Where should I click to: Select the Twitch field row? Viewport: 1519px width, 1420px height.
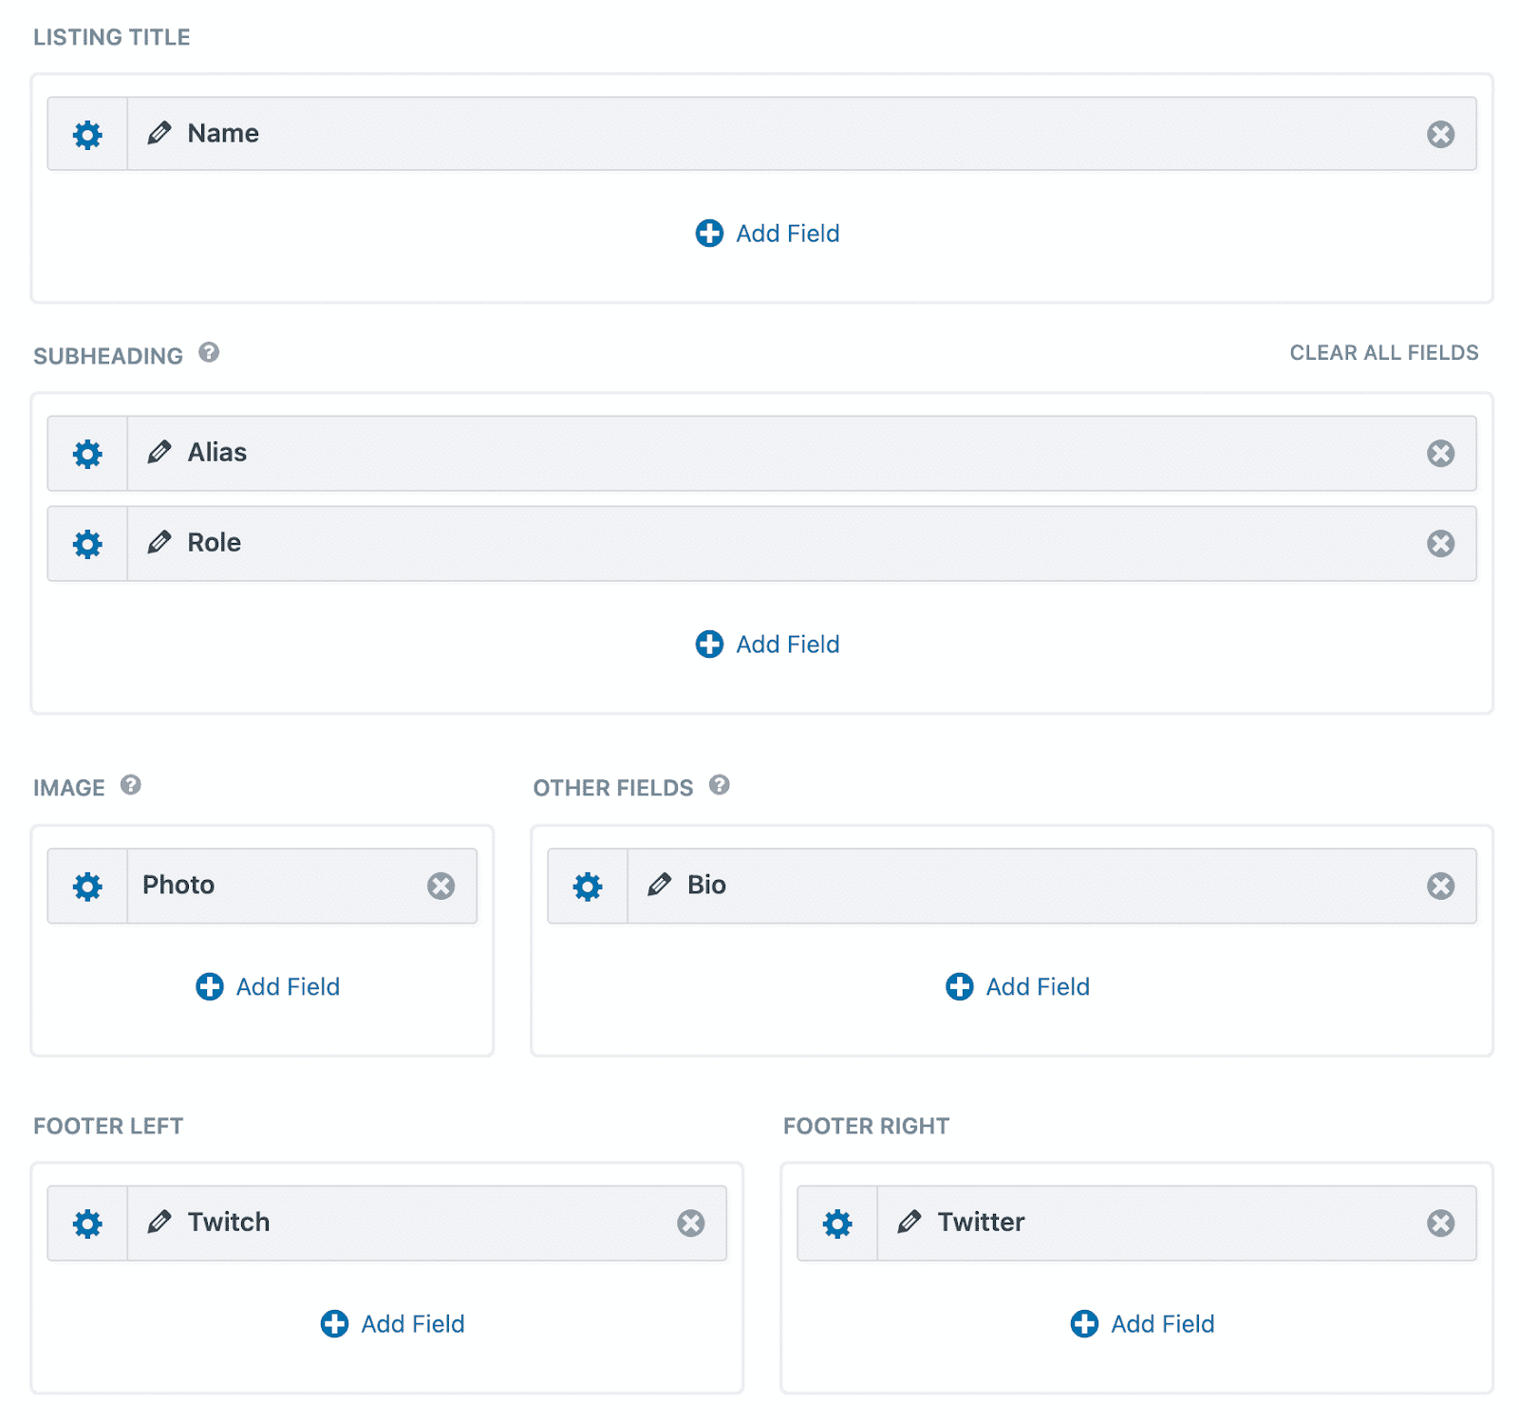[x=399, y=1223]
